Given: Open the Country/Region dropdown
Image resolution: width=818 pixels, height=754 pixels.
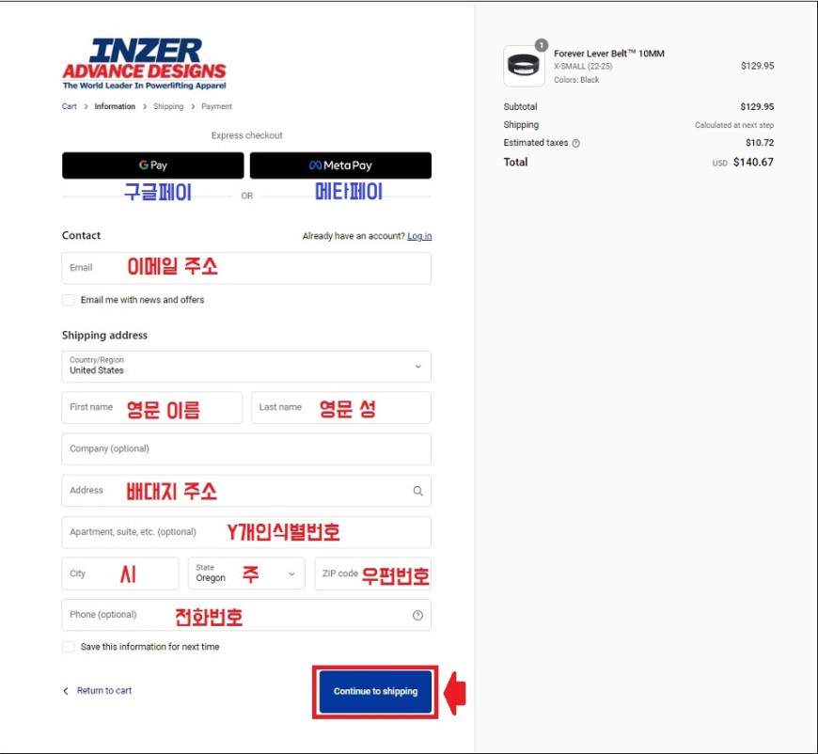Looking at the screenshot, I should tap(246, 367).
